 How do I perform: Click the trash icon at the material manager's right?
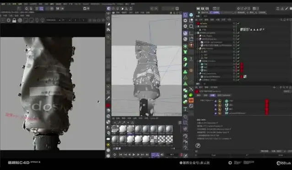180,123
